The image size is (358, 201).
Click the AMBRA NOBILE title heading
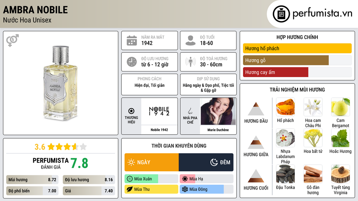tap(35, 10)
